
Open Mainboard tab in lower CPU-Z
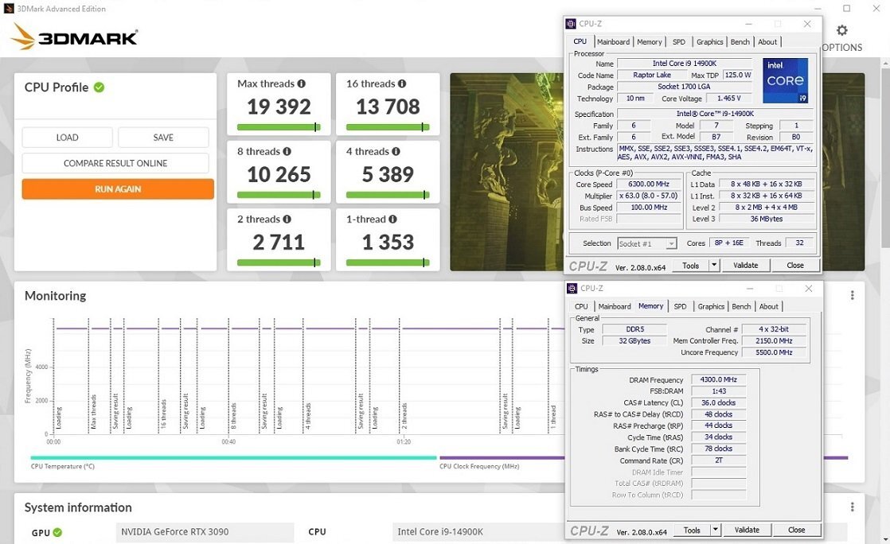(614, 306)
